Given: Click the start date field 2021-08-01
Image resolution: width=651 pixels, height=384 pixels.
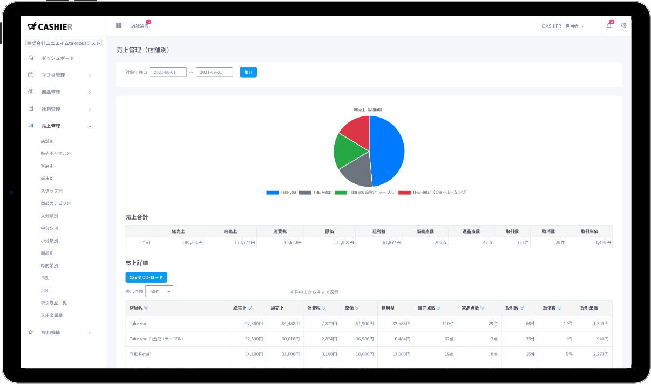Looking at the screenshot, I should (x=168, y=72).
